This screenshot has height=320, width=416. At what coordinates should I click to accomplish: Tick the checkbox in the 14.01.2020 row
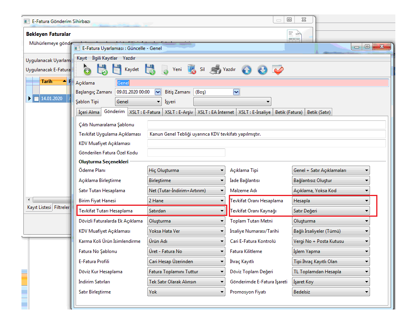36,99
